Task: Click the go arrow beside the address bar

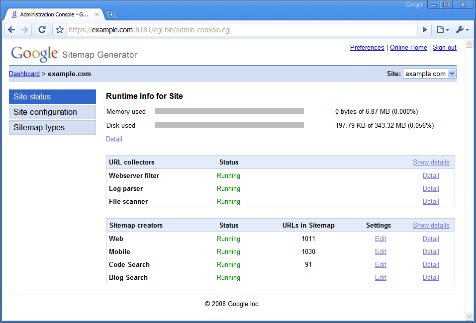Action: (424, 30)
